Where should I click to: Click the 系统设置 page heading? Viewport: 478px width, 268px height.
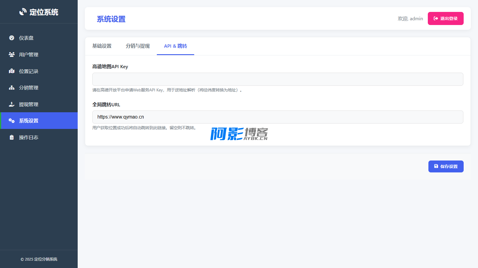(111, 19)
